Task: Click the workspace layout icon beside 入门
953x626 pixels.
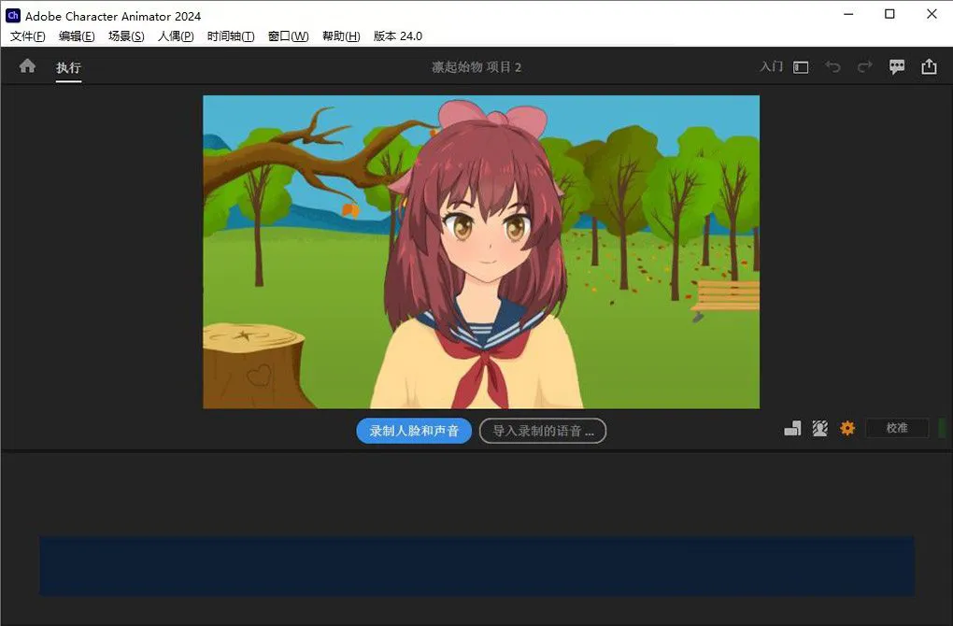Action: [x=801, y=67]
